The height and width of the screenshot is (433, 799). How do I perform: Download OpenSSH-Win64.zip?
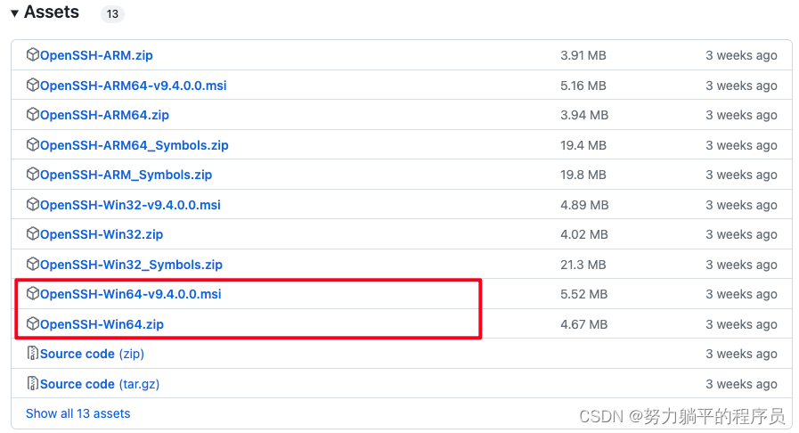102,324
